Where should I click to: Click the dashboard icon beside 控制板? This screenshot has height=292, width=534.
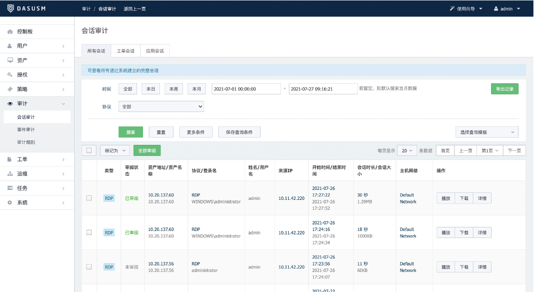pyautogui.click(x=10, y=32)
